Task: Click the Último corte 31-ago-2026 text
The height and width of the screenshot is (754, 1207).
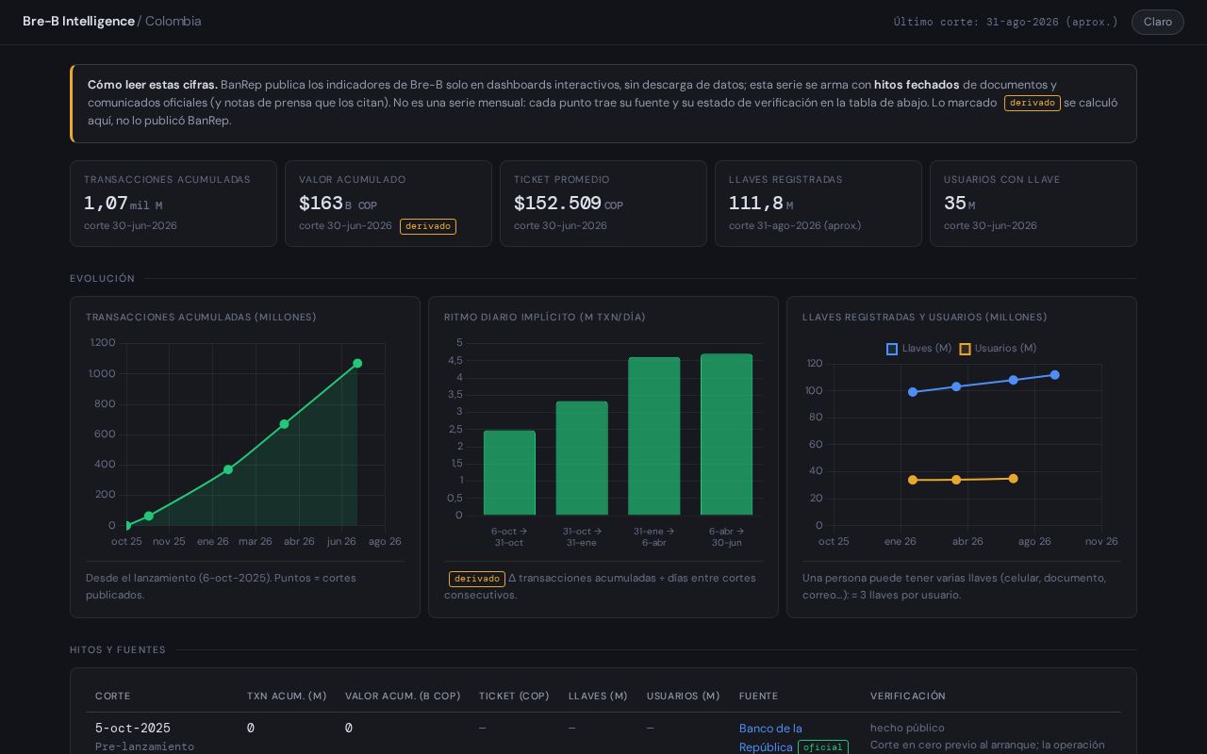Action: point(1006,22)
